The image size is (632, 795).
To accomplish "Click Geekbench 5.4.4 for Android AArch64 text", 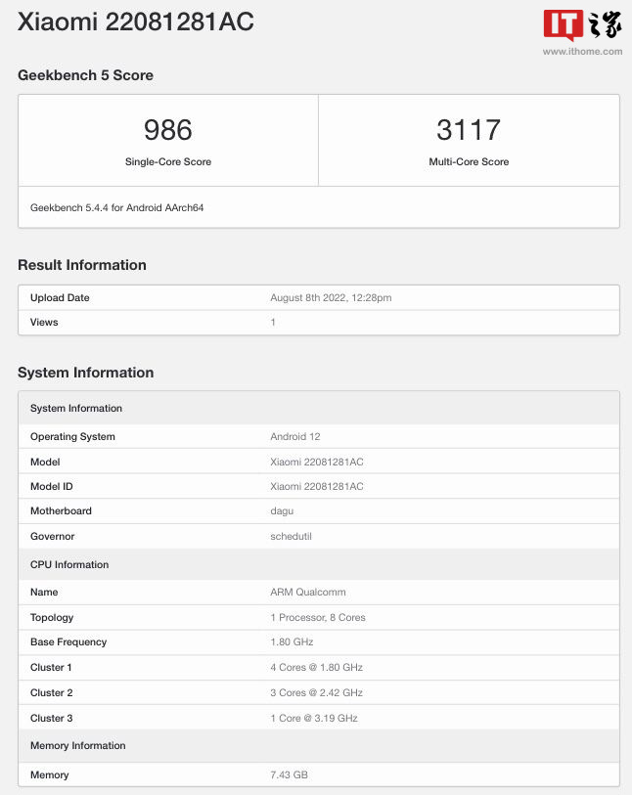I will point(116,208).
